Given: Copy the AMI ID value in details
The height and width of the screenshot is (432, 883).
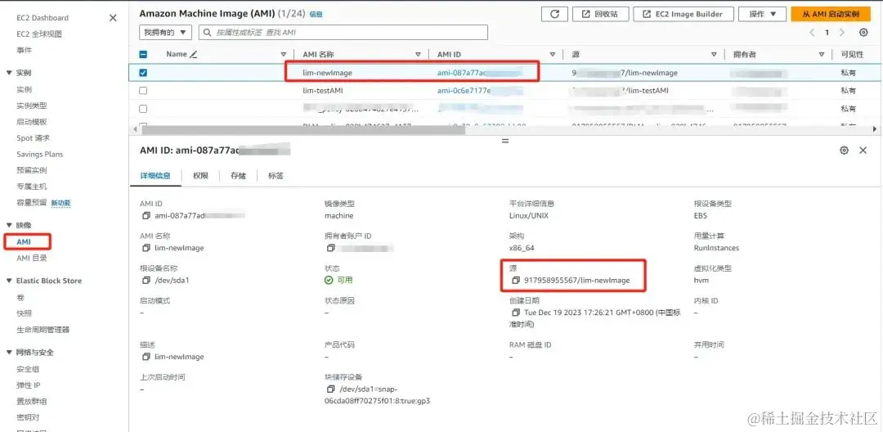Looking at the screenshot, I should pos(146,216).
